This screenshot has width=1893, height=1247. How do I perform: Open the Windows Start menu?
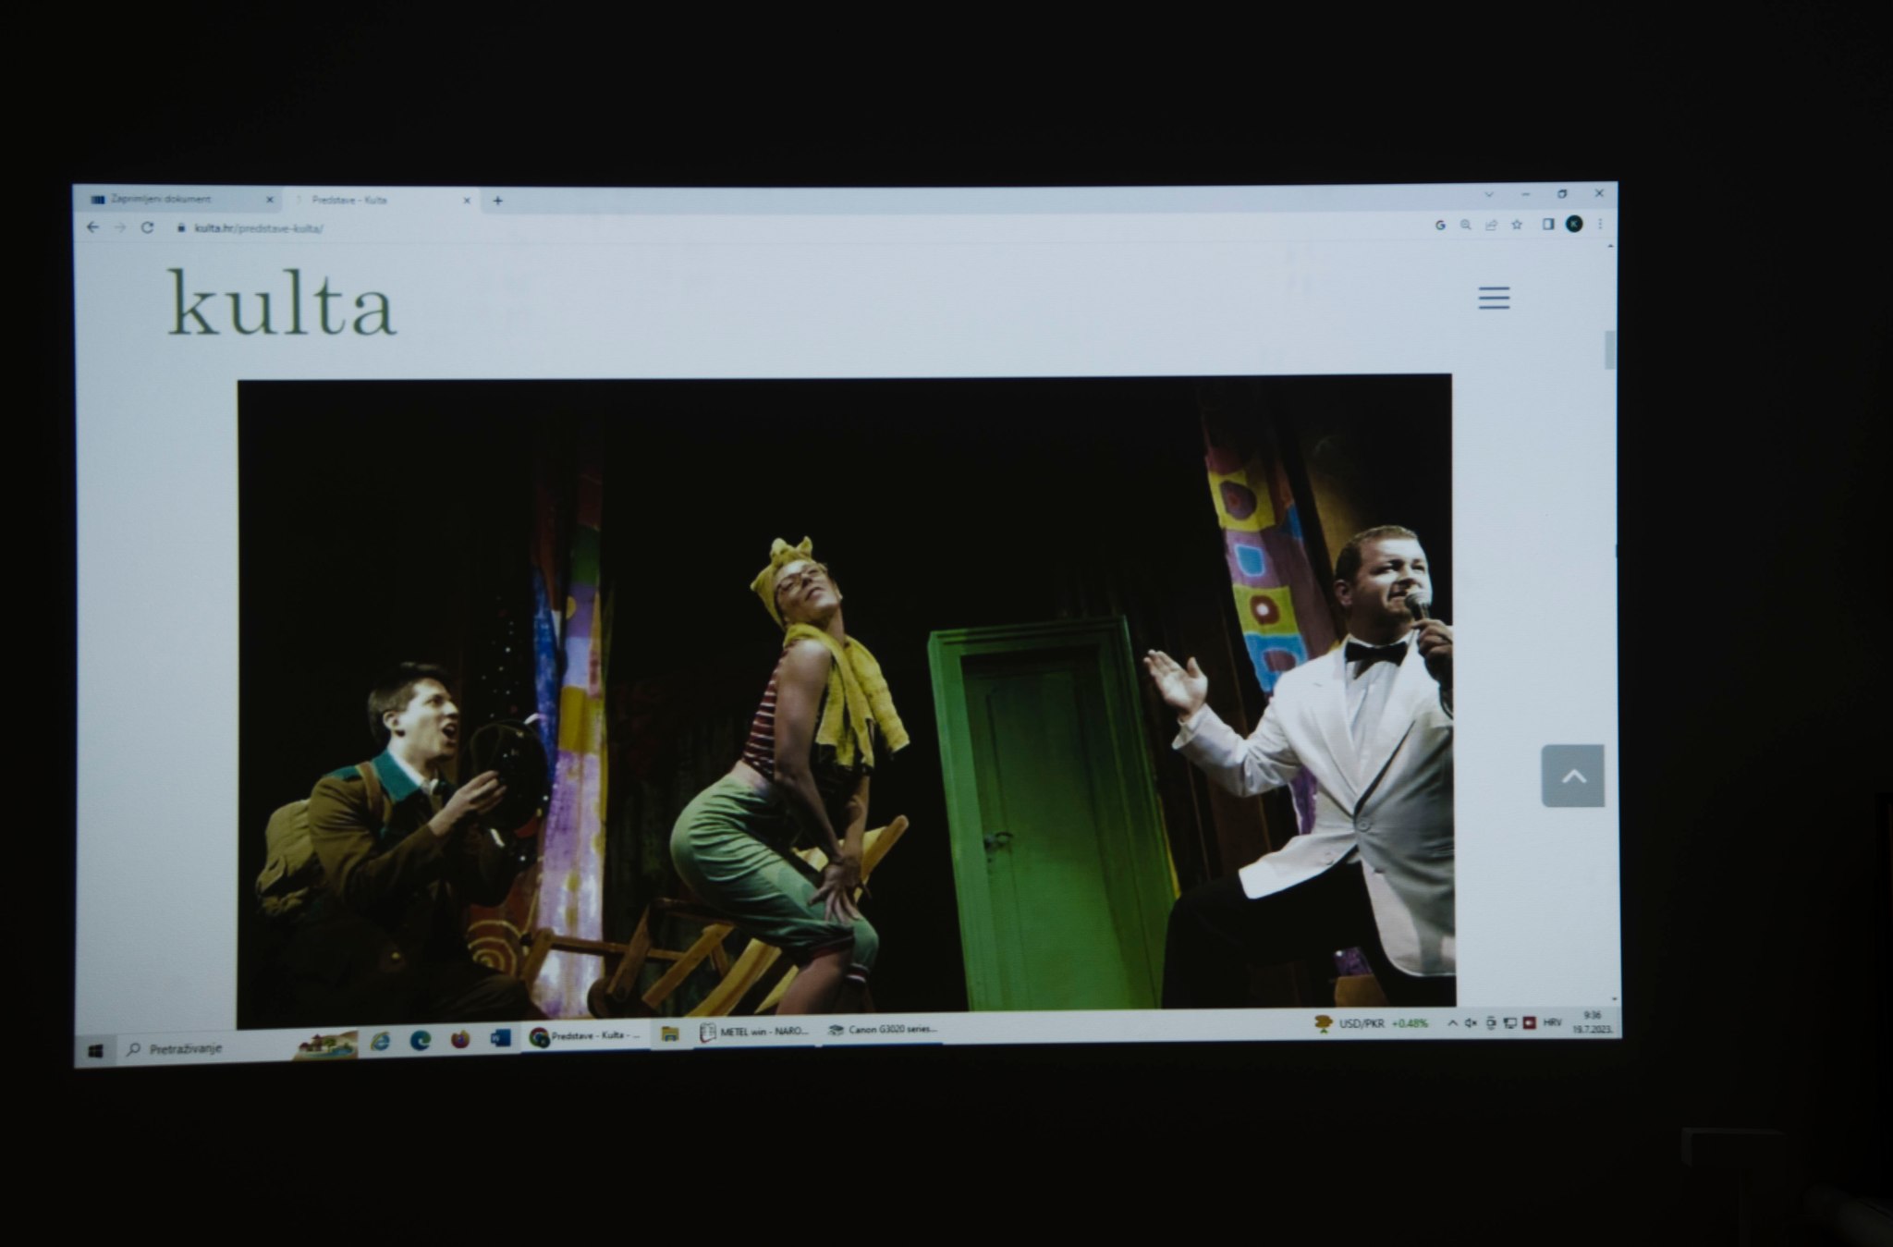(95, 1051)
